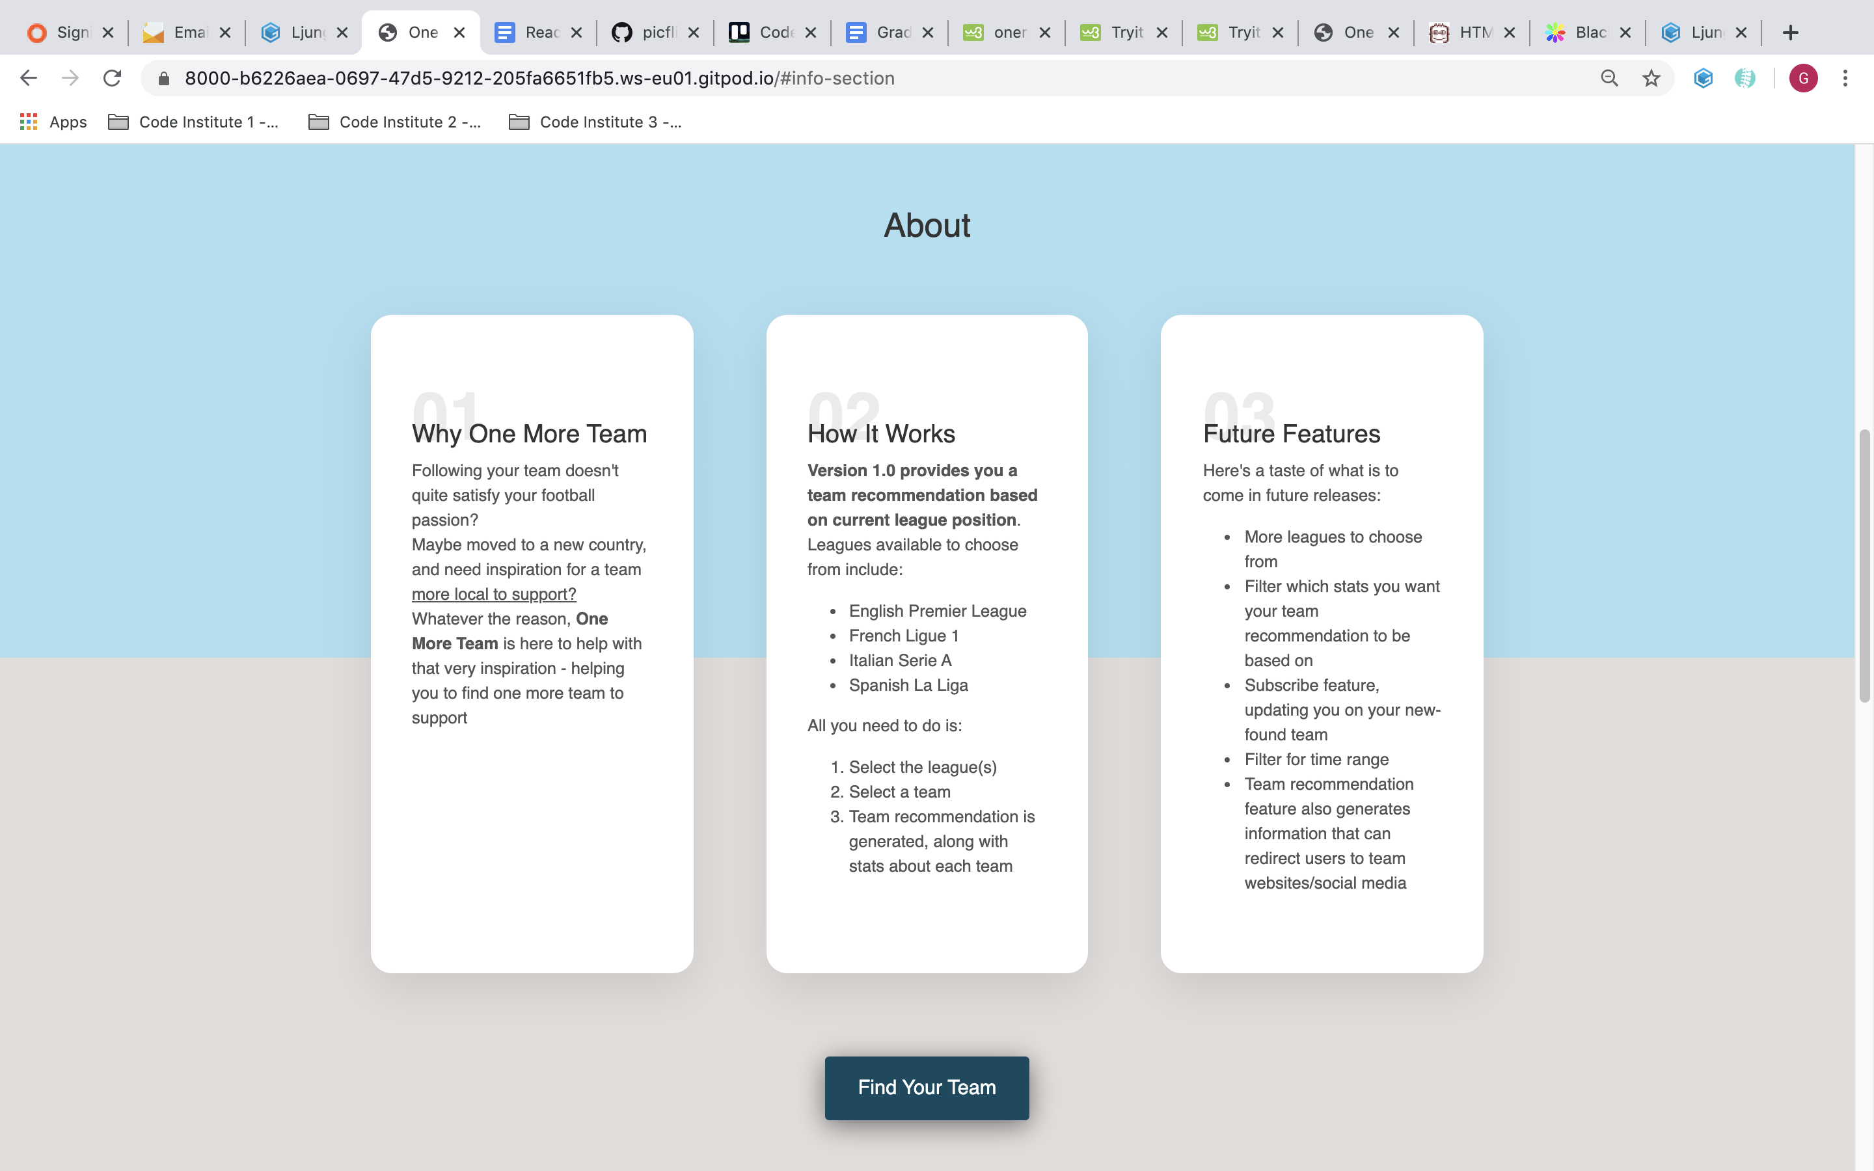Click the browser forward navigation arrow

(x=70, y=78)
